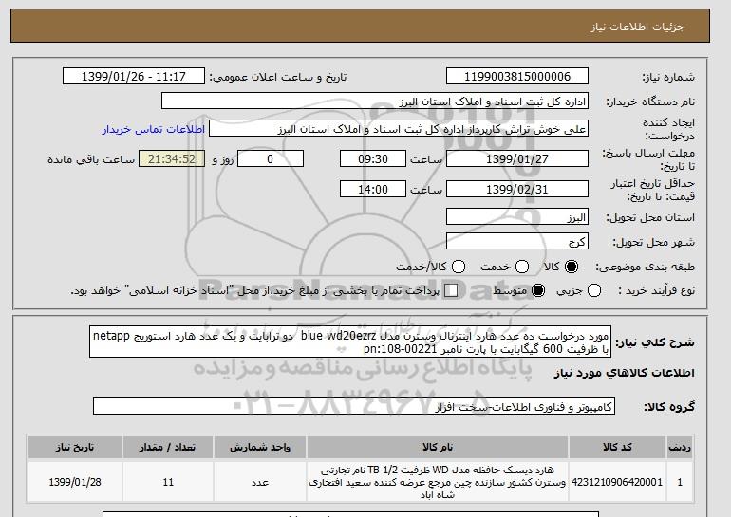Click request creator name field
The width and height of the screenshot is (731, 517).
(399, 129)
